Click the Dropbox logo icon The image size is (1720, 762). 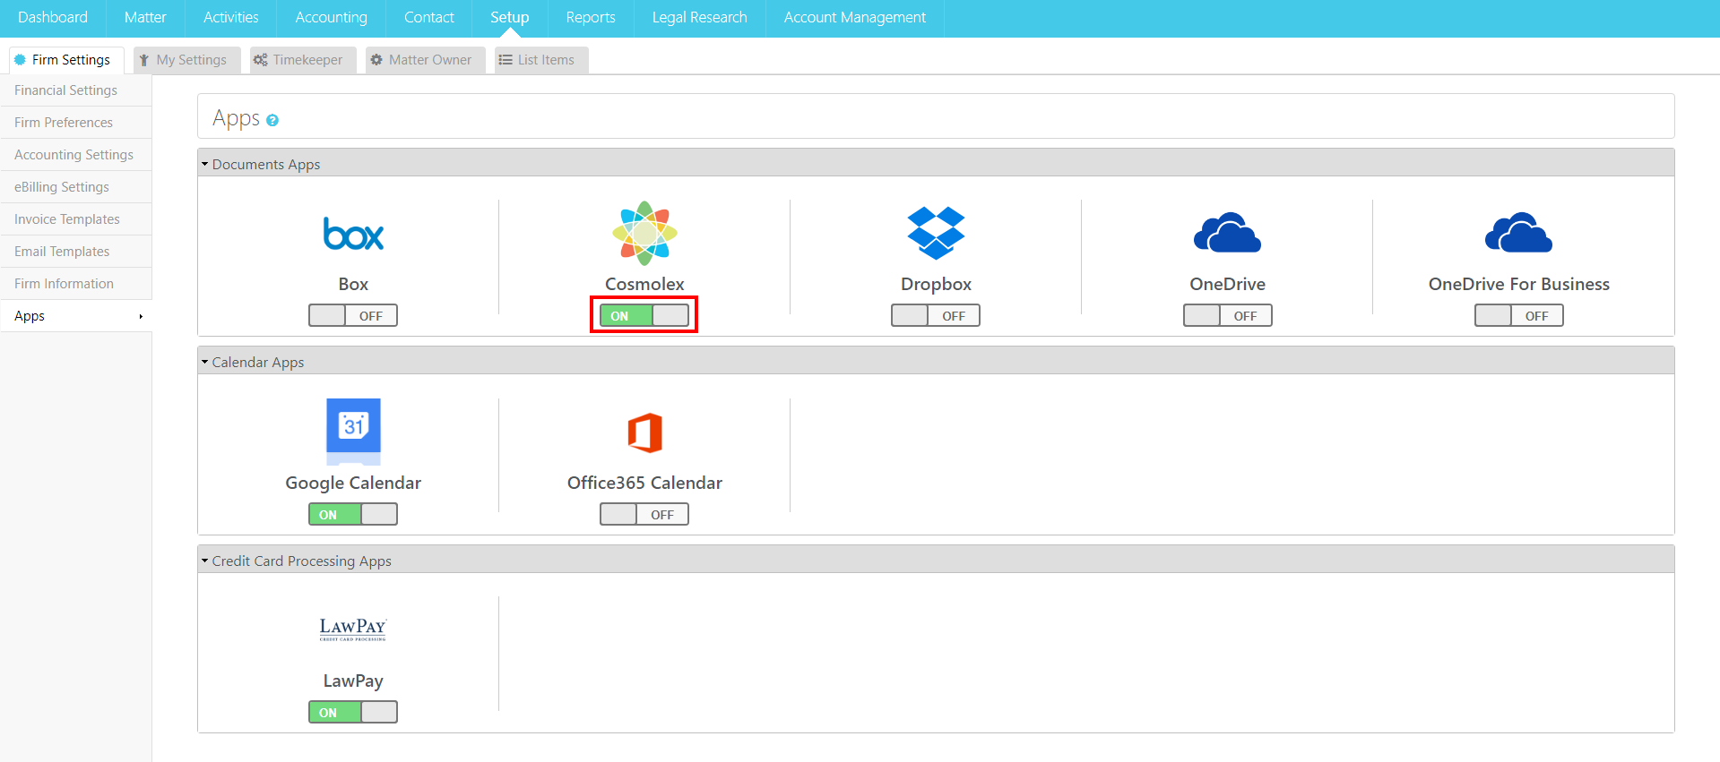coord(936,234)
